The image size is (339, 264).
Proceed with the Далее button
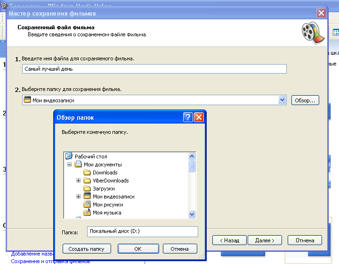coord(265,240)
